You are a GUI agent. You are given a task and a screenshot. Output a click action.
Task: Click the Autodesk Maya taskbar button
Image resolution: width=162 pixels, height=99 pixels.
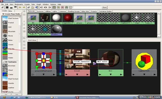pos(87,97)
